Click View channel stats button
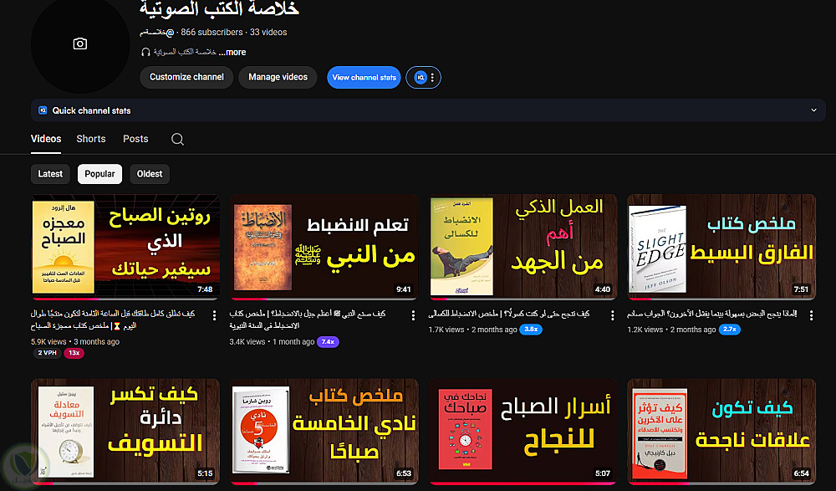The image size is (836, 491). click(x=364, y=78)
